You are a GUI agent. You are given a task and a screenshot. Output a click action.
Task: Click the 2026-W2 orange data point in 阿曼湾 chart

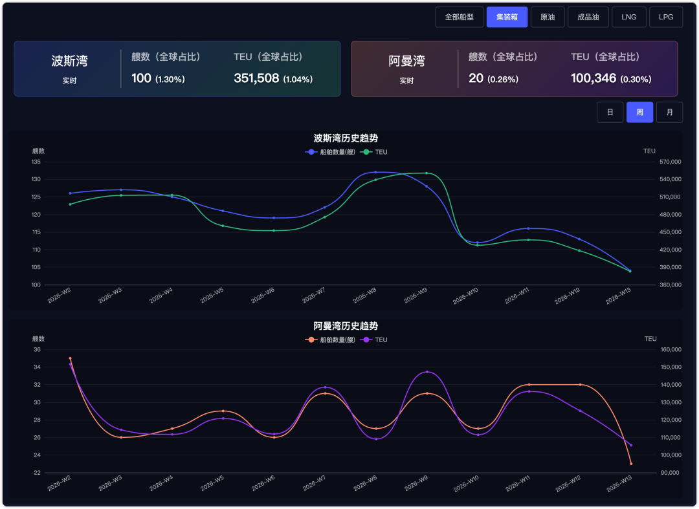[x=70, y=358]
